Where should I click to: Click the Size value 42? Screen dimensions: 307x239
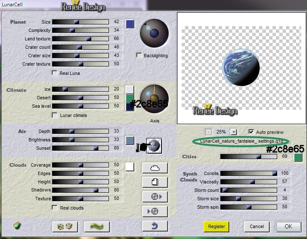[116, 21]
